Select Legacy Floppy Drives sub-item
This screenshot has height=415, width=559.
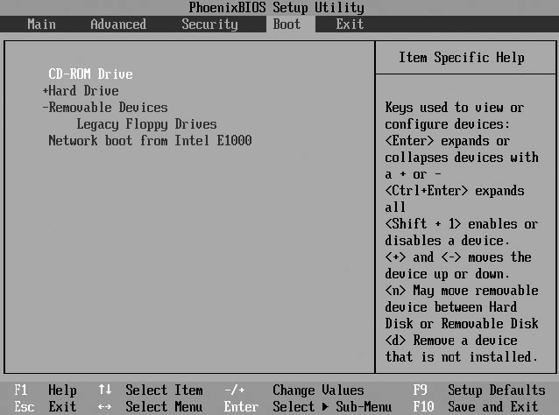(x=146, y=124)
